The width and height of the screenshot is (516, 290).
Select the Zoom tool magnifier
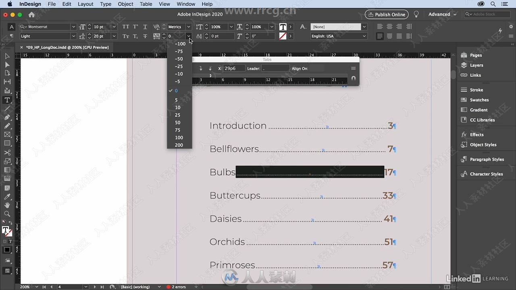(x=7, y=214)
